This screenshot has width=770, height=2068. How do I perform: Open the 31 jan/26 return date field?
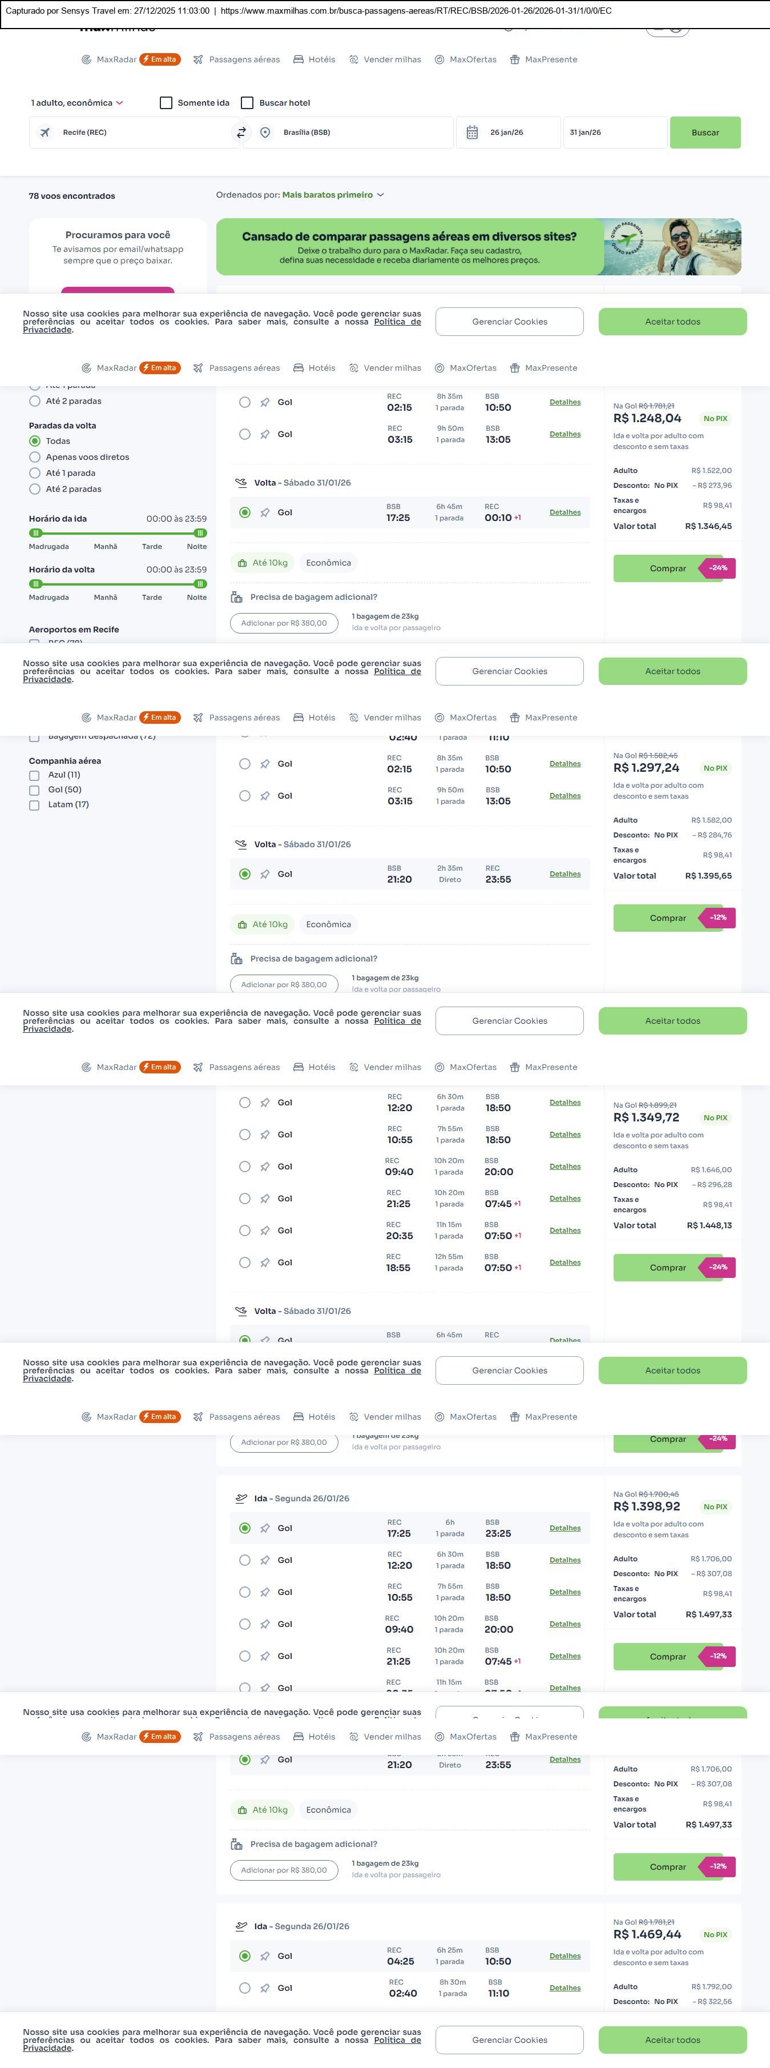(x=614, y=133)
